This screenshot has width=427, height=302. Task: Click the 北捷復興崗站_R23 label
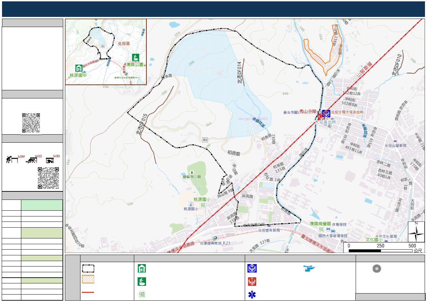click(215, 243)
